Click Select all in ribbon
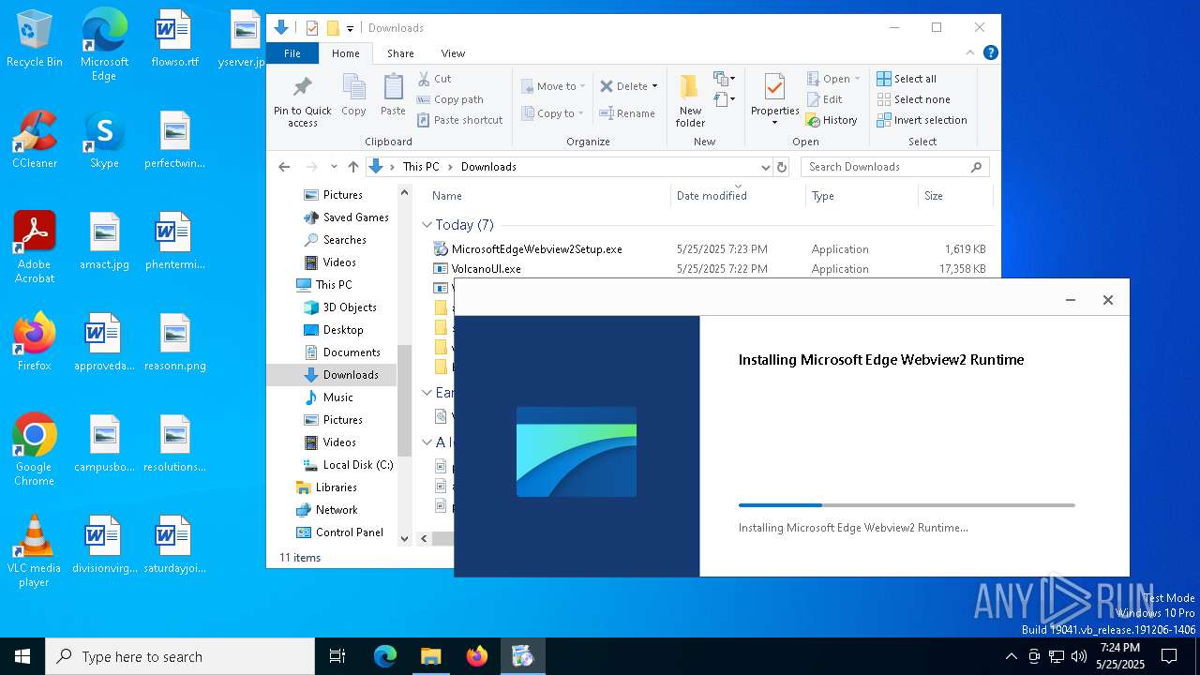The height and width of the screenshot is (675, 1200). click(907, 79)
